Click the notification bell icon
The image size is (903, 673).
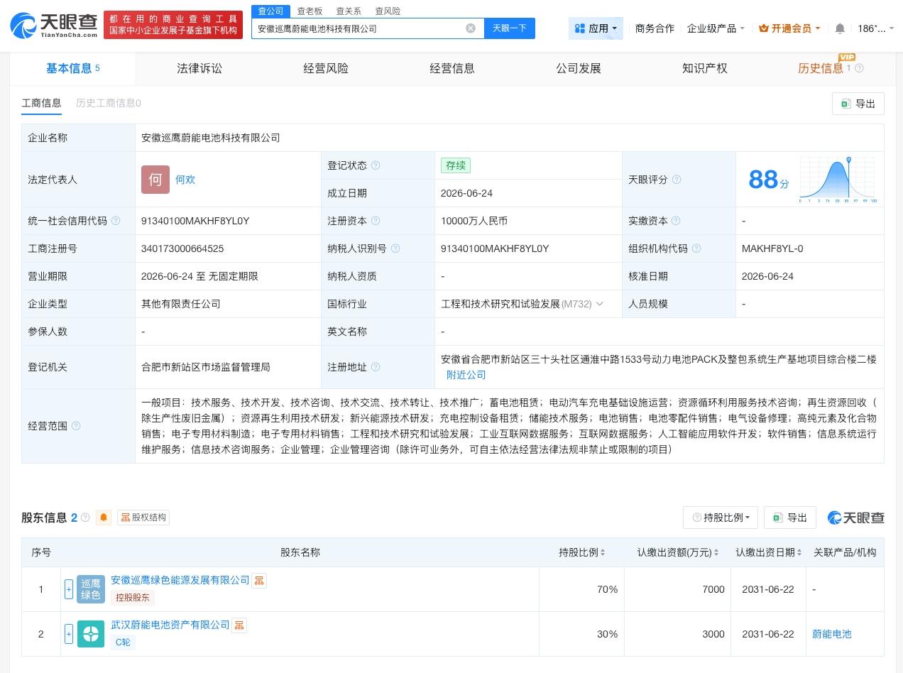(x=840, y=28)
